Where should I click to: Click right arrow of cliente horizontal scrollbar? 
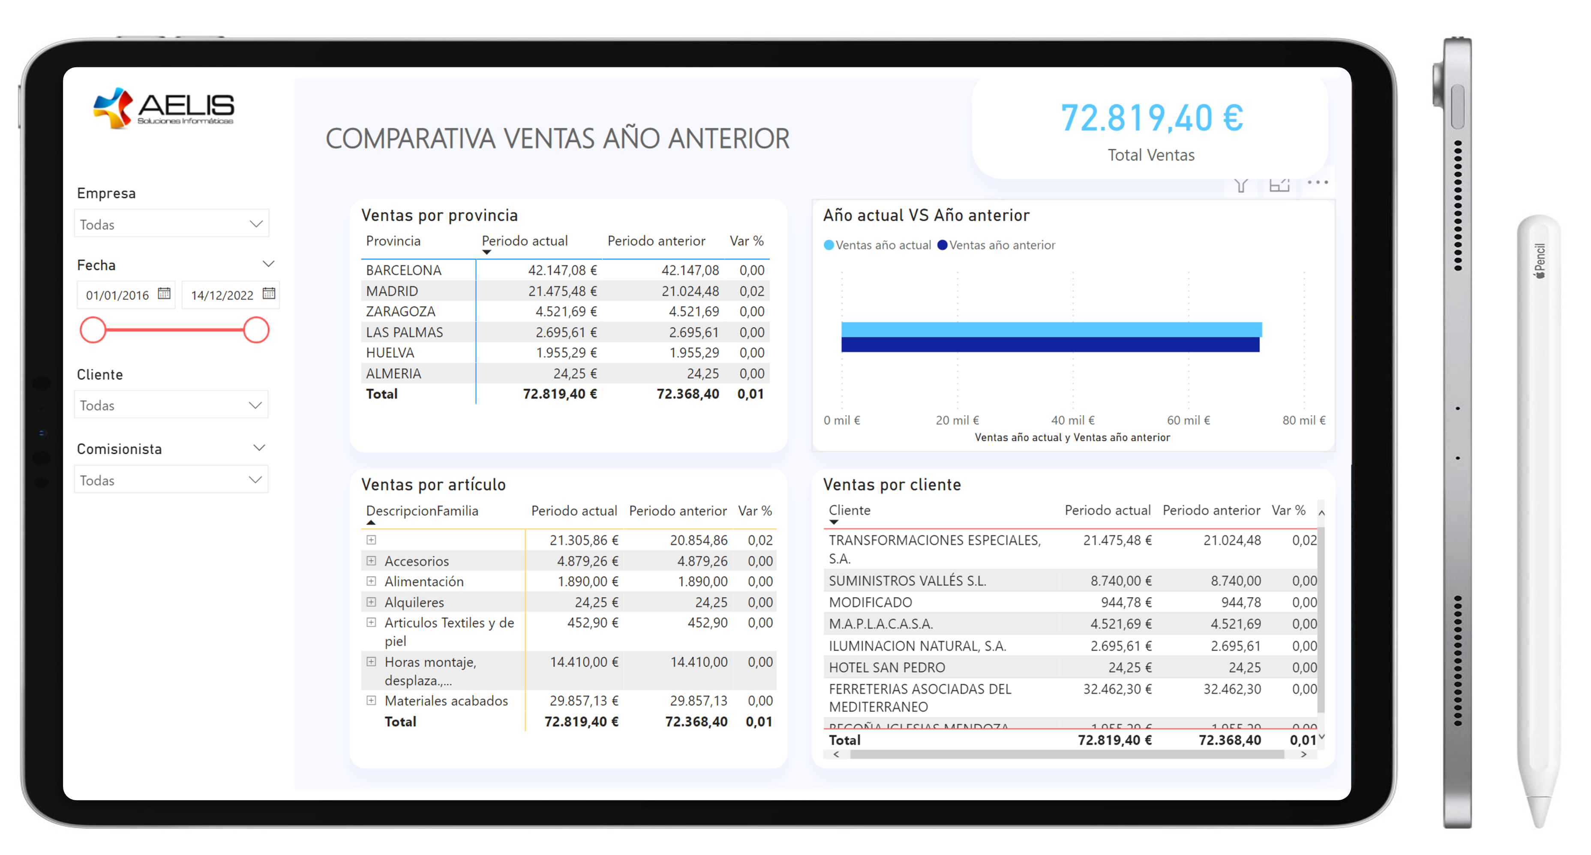pos(1303,754)
